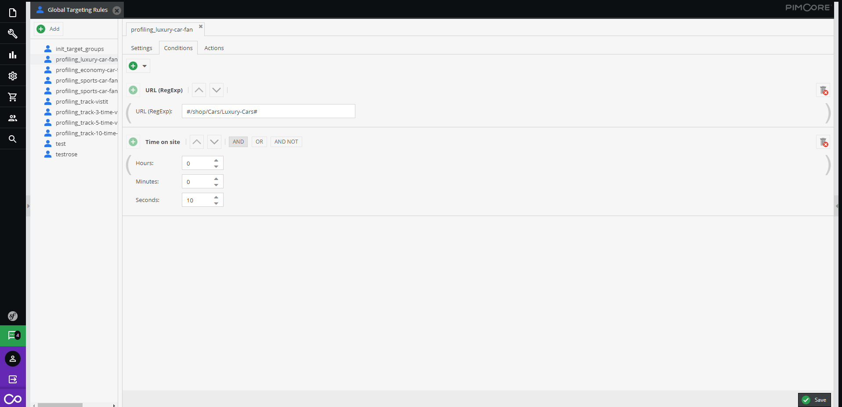Open the Tools wrench sidebar icon
This screenshot has width=842, height=407.
pos(13,34)
